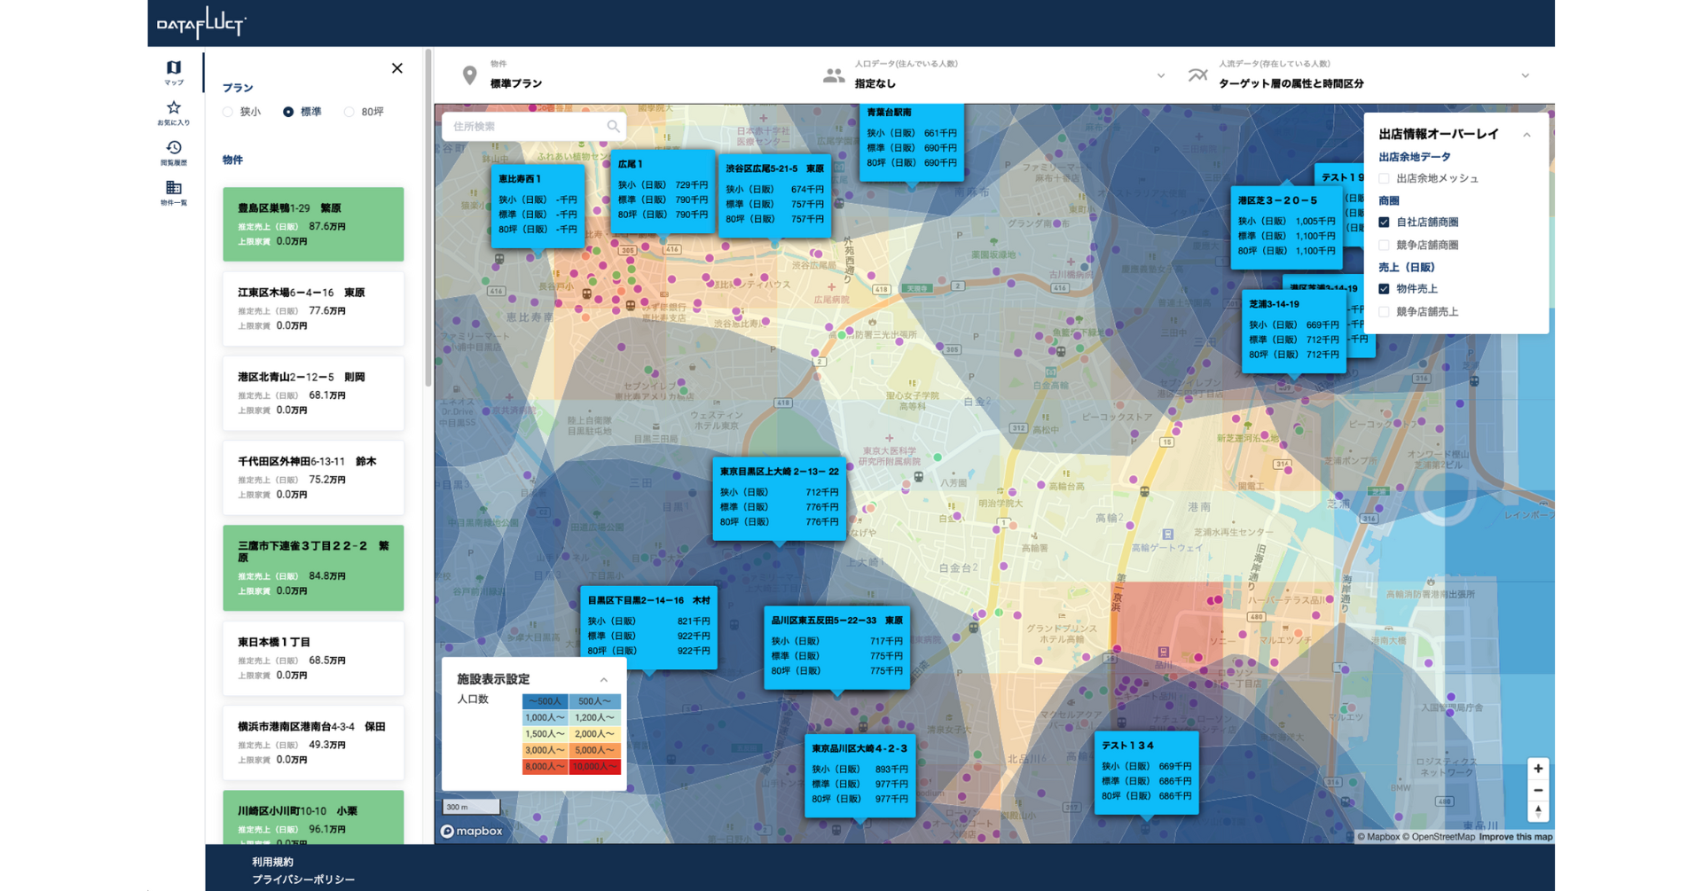
Task: Select property card 千代田区外神田6-13-11
Action: tap(313, 477)
